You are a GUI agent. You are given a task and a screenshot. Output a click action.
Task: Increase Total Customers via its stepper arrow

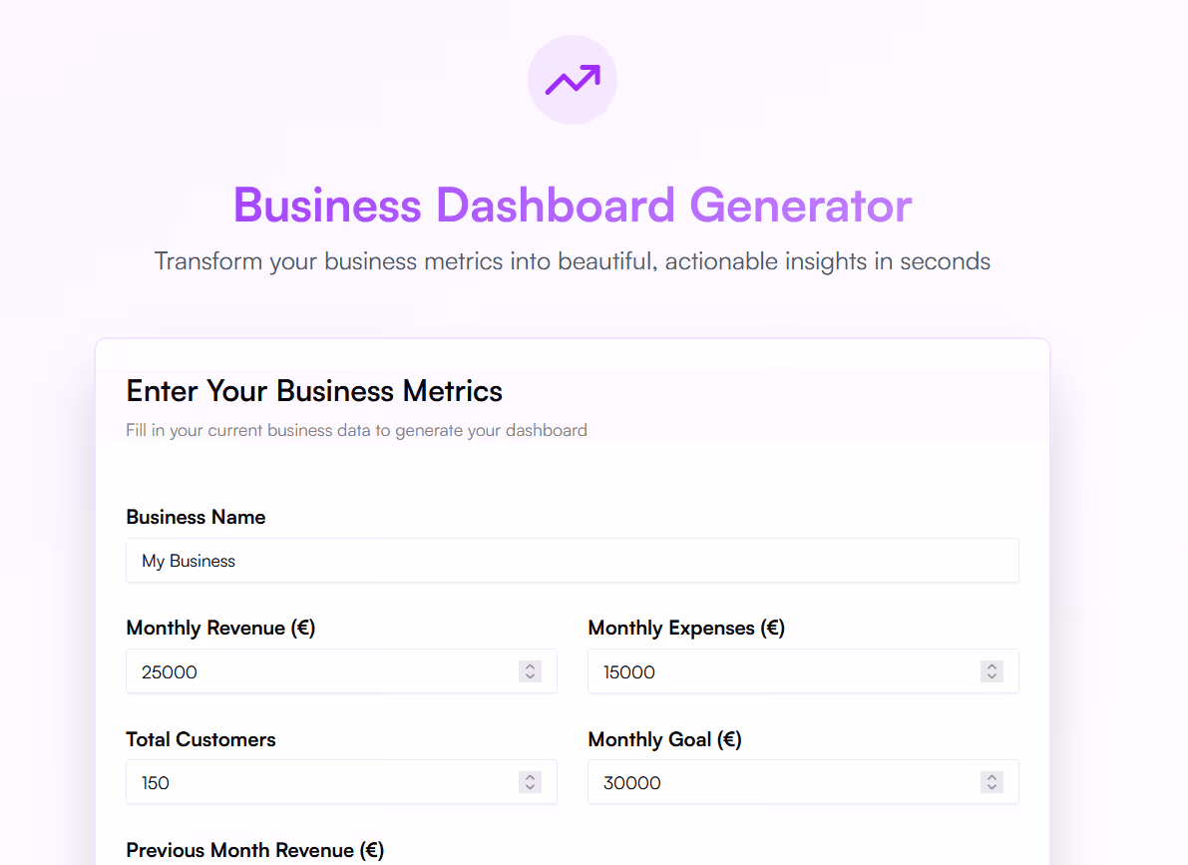coord(530,777)
